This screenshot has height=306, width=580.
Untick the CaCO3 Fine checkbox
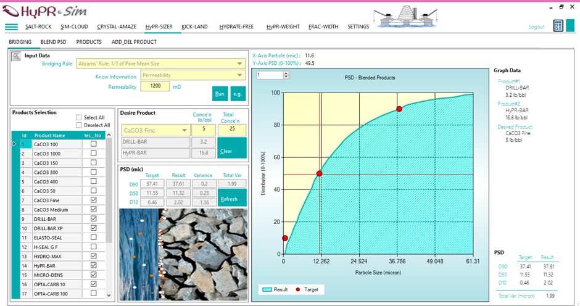pyautogui.click(x=94, y=200)
